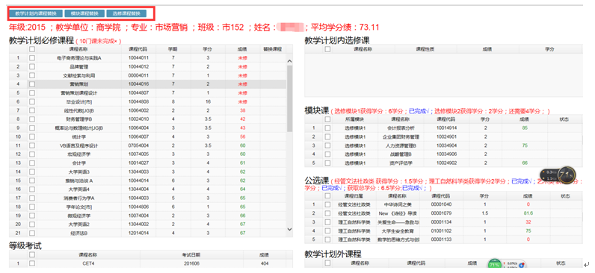Check the box for 微观经济学
This screenshot has height=273, width=595.
pyautogui.click(x=32, y=216)
